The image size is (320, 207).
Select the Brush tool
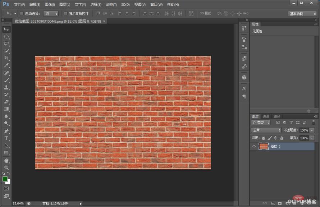6,80
